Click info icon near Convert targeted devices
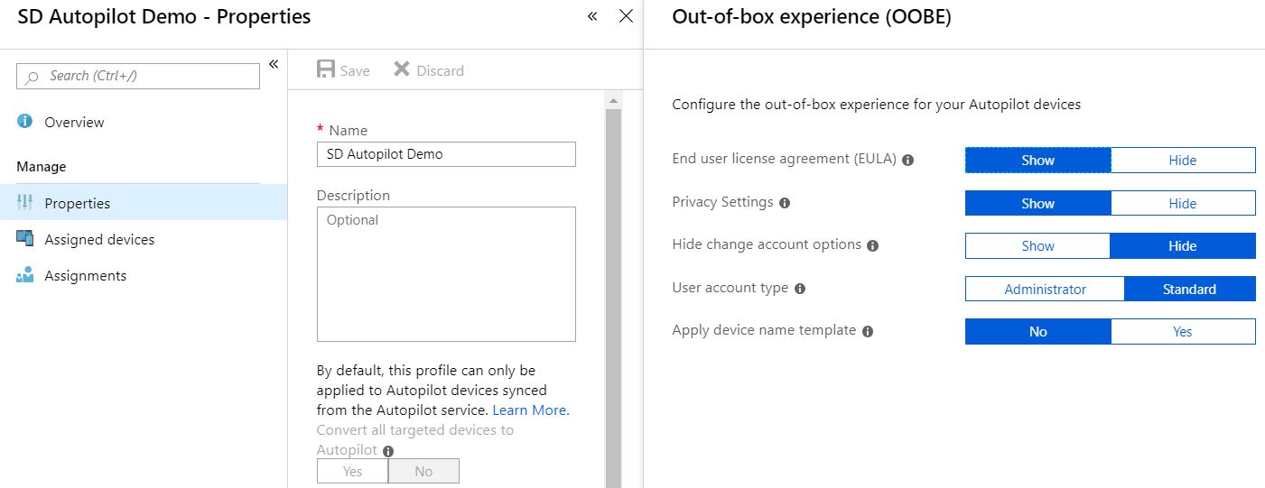This screenshot has width=1265, height=488. click(388, 451)
